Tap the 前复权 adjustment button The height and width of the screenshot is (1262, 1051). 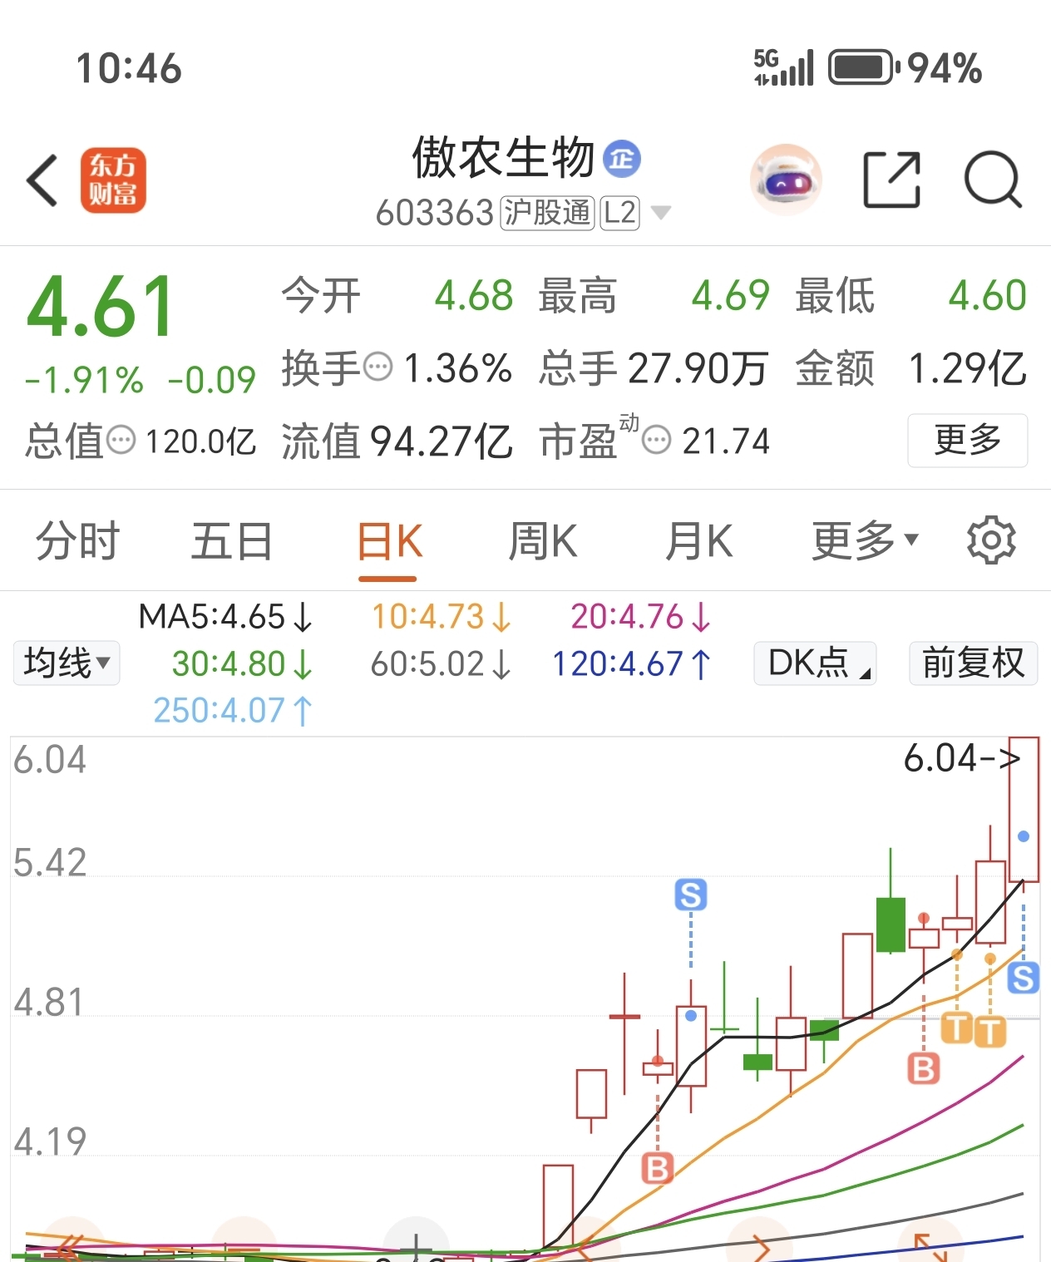pos(973,663)
